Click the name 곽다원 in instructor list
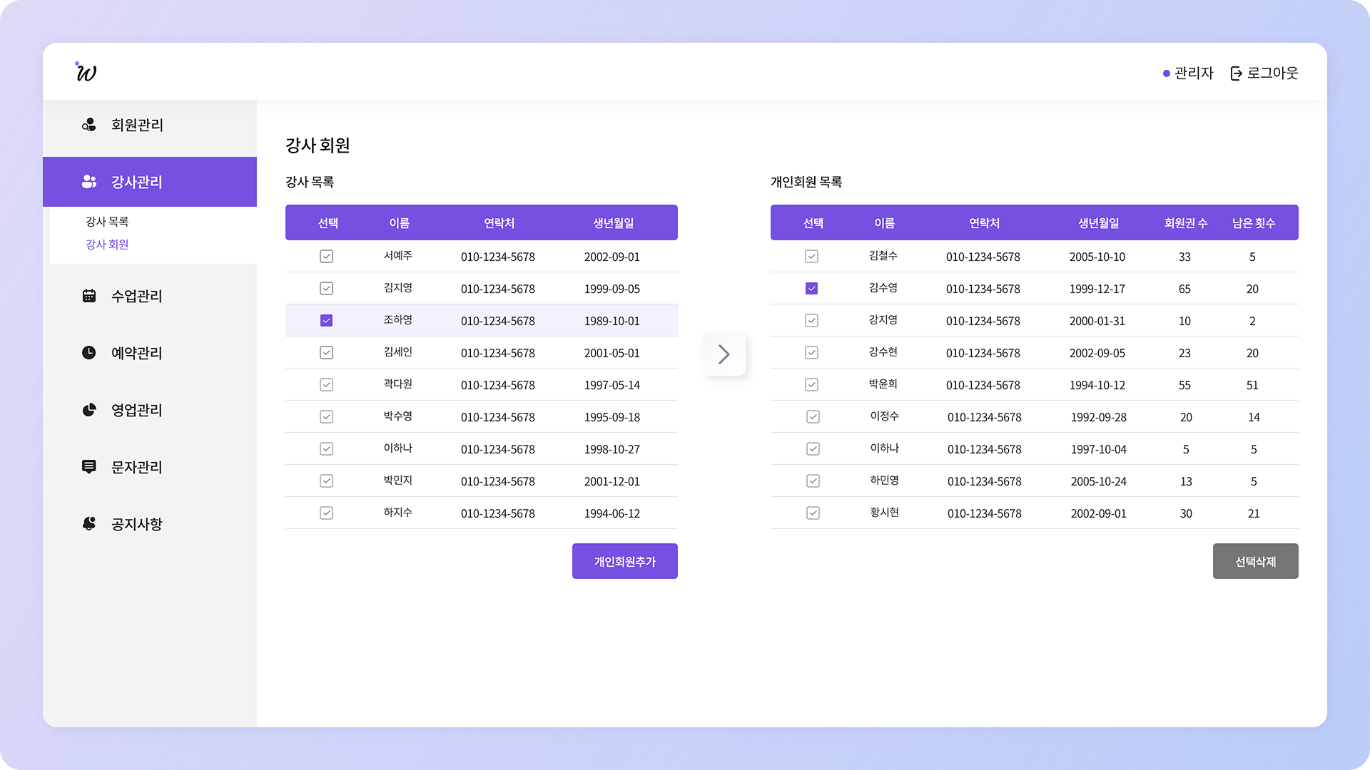 tap(398, 384)
